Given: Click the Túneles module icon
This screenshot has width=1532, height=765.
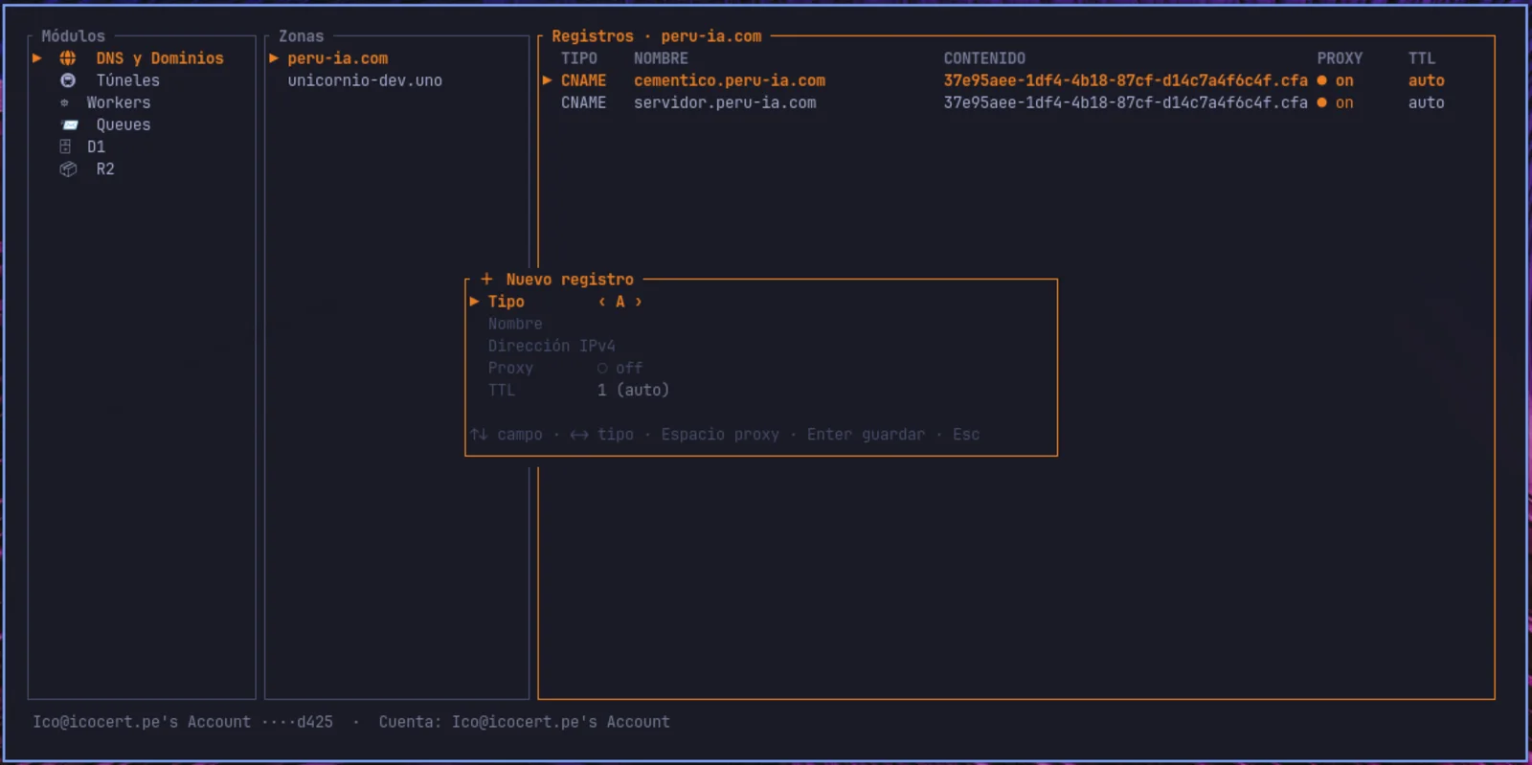Looking at the screenshot, I should click(x=68, y=80).
